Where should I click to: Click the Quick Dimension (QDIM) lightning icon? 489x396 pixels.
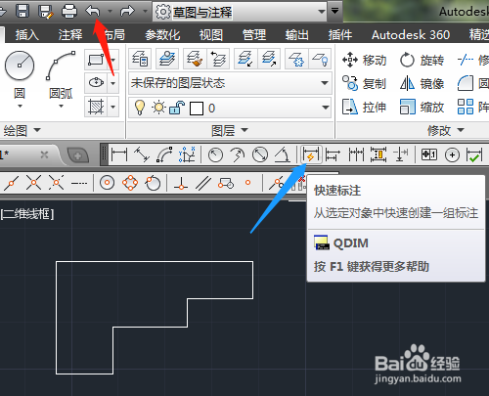(310, 154)
